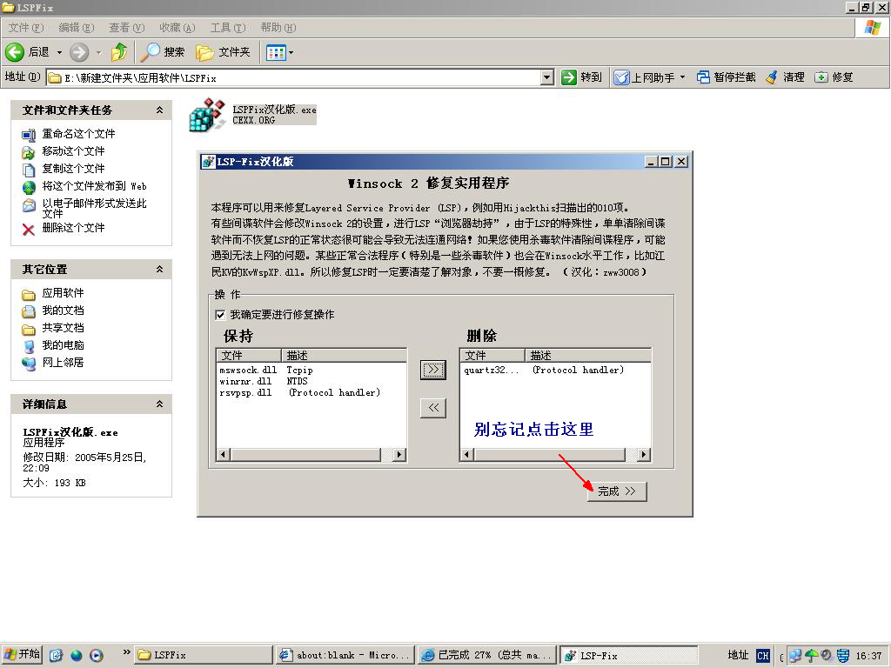This screenshot has height=668, width=891.
Task: Collapse 其它位置 panel
Action: click(160, 270)
